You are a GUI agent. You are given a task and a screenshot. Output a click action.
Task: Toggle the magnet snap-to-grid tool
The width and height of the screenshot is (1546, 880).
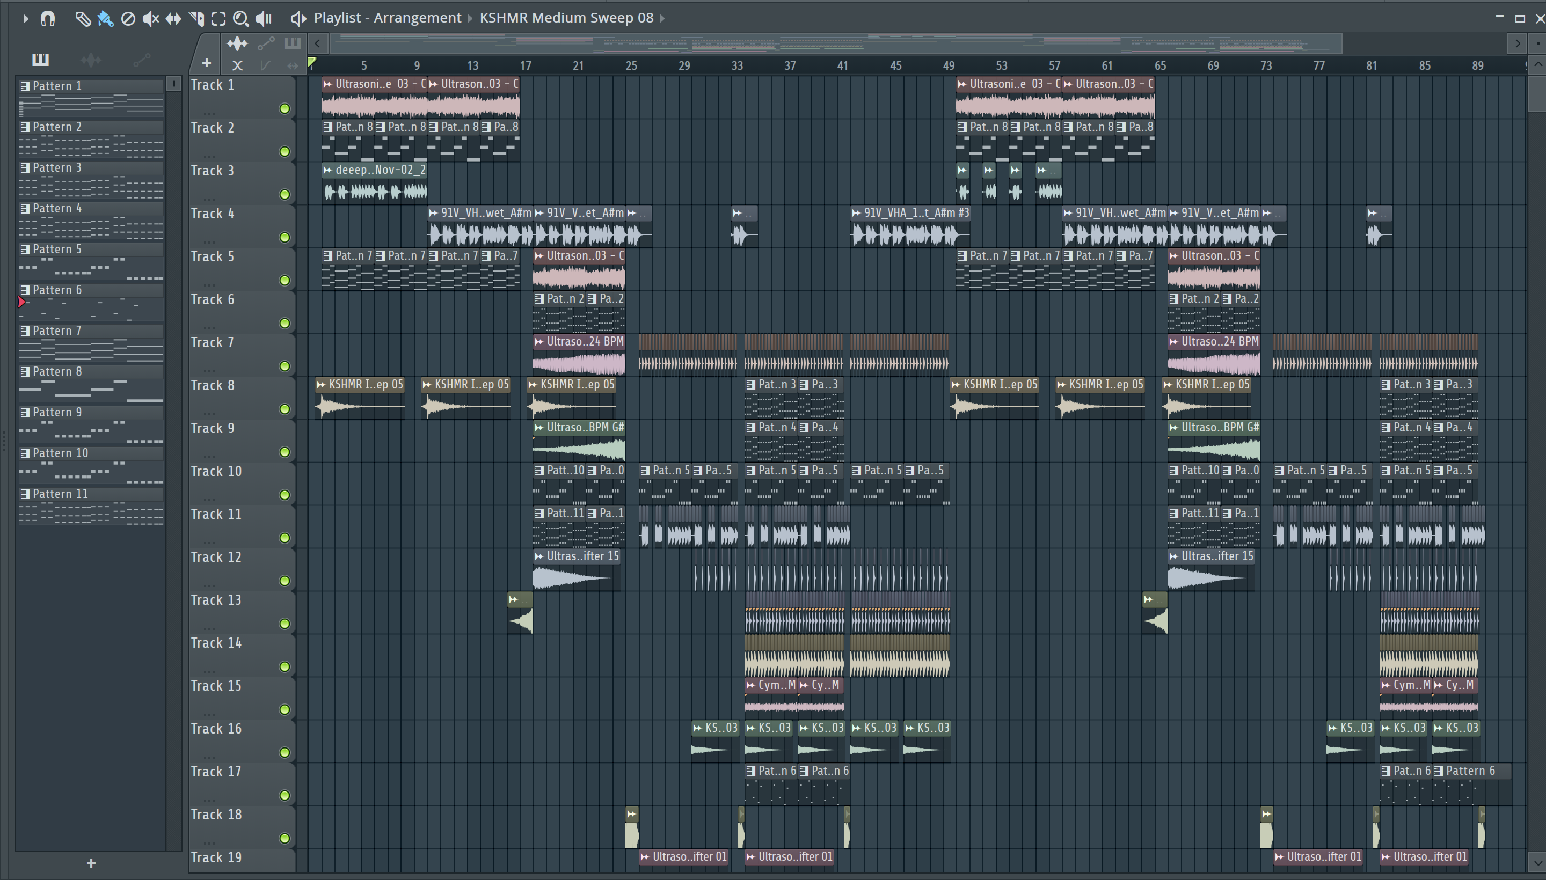[48, 19]
